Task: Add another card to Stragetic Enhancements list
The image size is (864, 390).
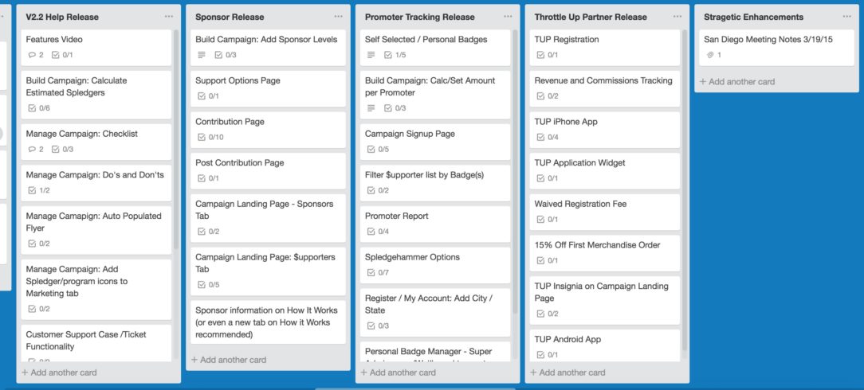Action: [736, 81]
